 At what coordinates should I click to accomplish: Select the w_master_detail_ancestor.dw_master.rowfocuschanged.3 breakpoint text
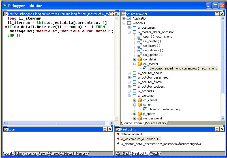point(161,144)
